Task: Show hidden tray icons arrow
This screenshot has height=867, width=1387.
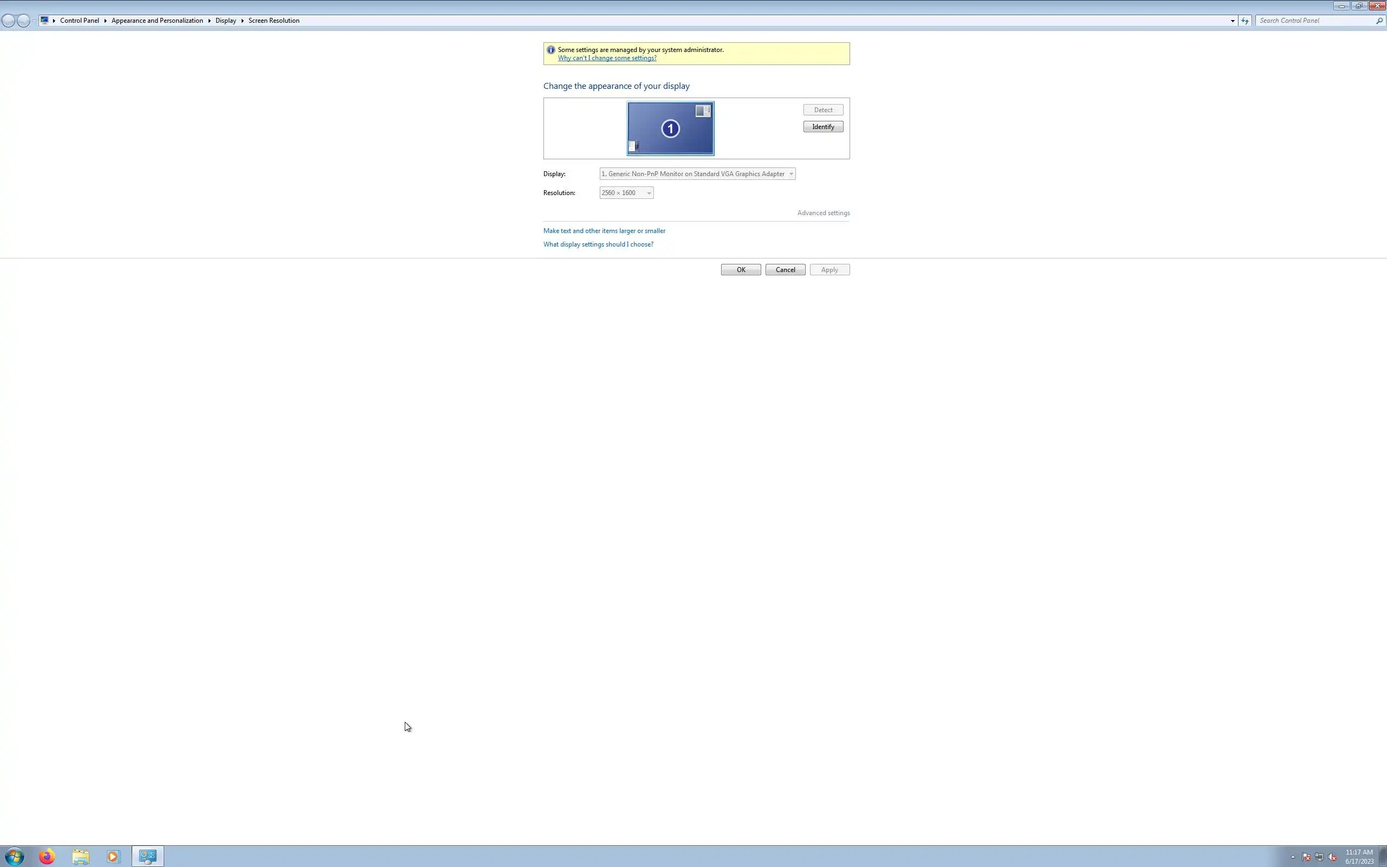Action: click(1293, 857)
